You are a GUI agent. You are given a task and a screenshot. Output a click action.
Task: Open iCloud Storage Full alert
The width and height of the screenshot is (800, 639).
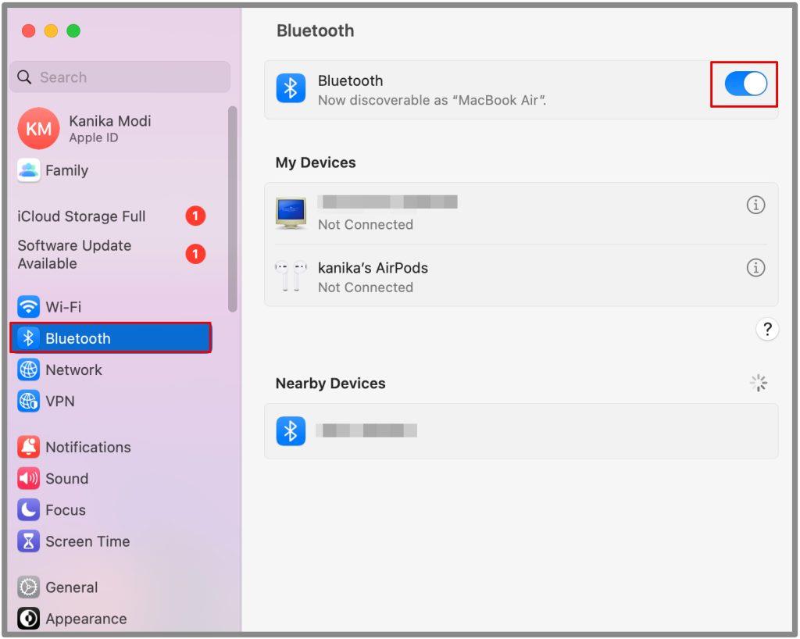111,216
